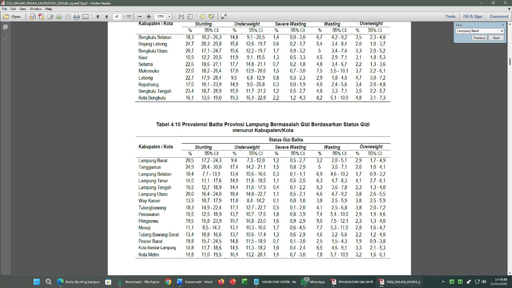Zoom in with the plus icon
512x288 pixels.
[149, 17]
